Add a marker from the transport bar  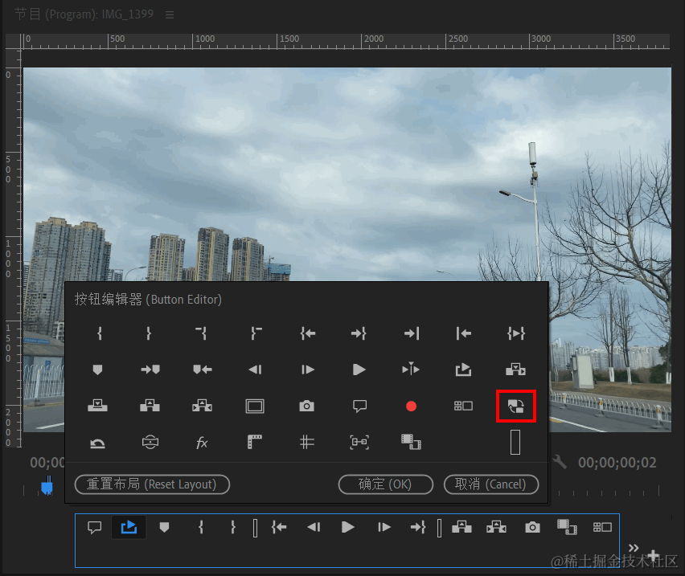pos(164,527)
